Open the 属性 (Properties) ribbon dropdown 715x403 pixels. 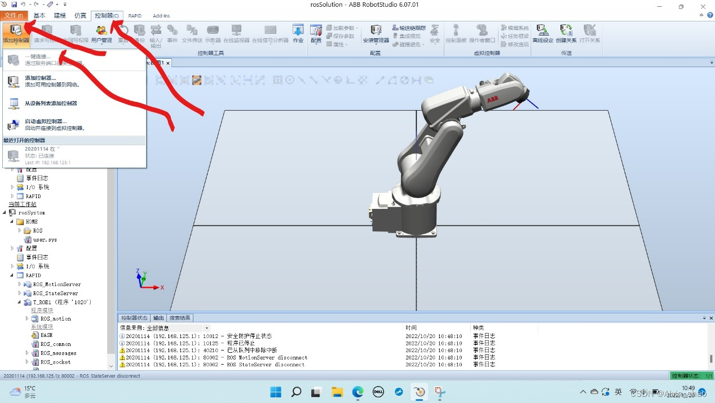(337, 44)
